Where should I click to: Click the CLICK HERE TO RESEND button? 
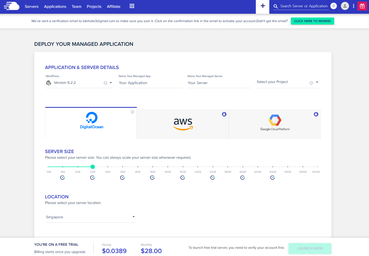(x=313, y=21)
